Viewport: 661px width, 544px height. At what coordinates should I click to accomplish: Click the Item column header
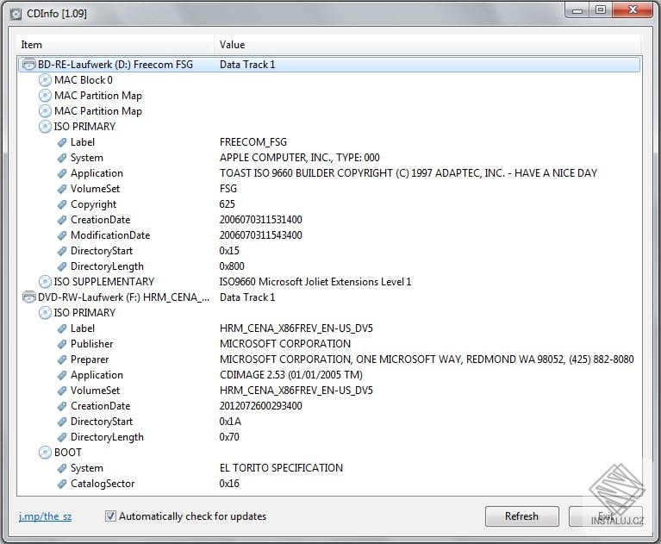tap(115, 45)
